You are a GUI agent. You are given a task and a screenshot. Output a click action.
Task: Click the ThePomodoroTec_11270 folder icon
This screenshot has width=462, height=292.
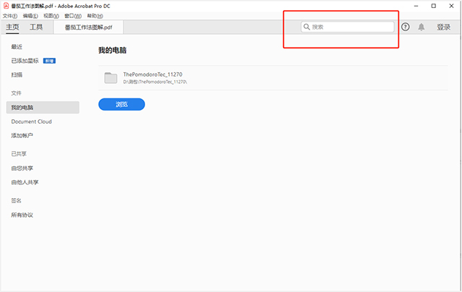pyautogui.click(x=110, y=78)
